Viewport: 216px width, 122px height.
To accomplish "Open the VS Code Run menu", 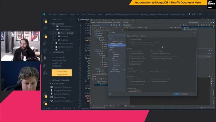I will pyautogui.click(x=83, y=14).
